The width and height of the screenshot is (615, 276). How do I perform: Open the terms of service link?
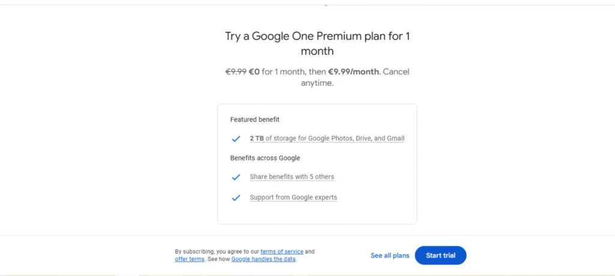tap(282, 251)
